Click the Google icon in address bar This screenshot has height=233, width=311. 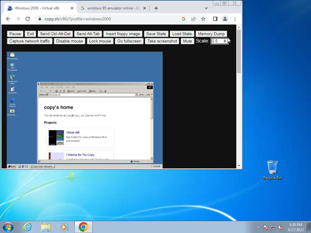click(184, 19)
